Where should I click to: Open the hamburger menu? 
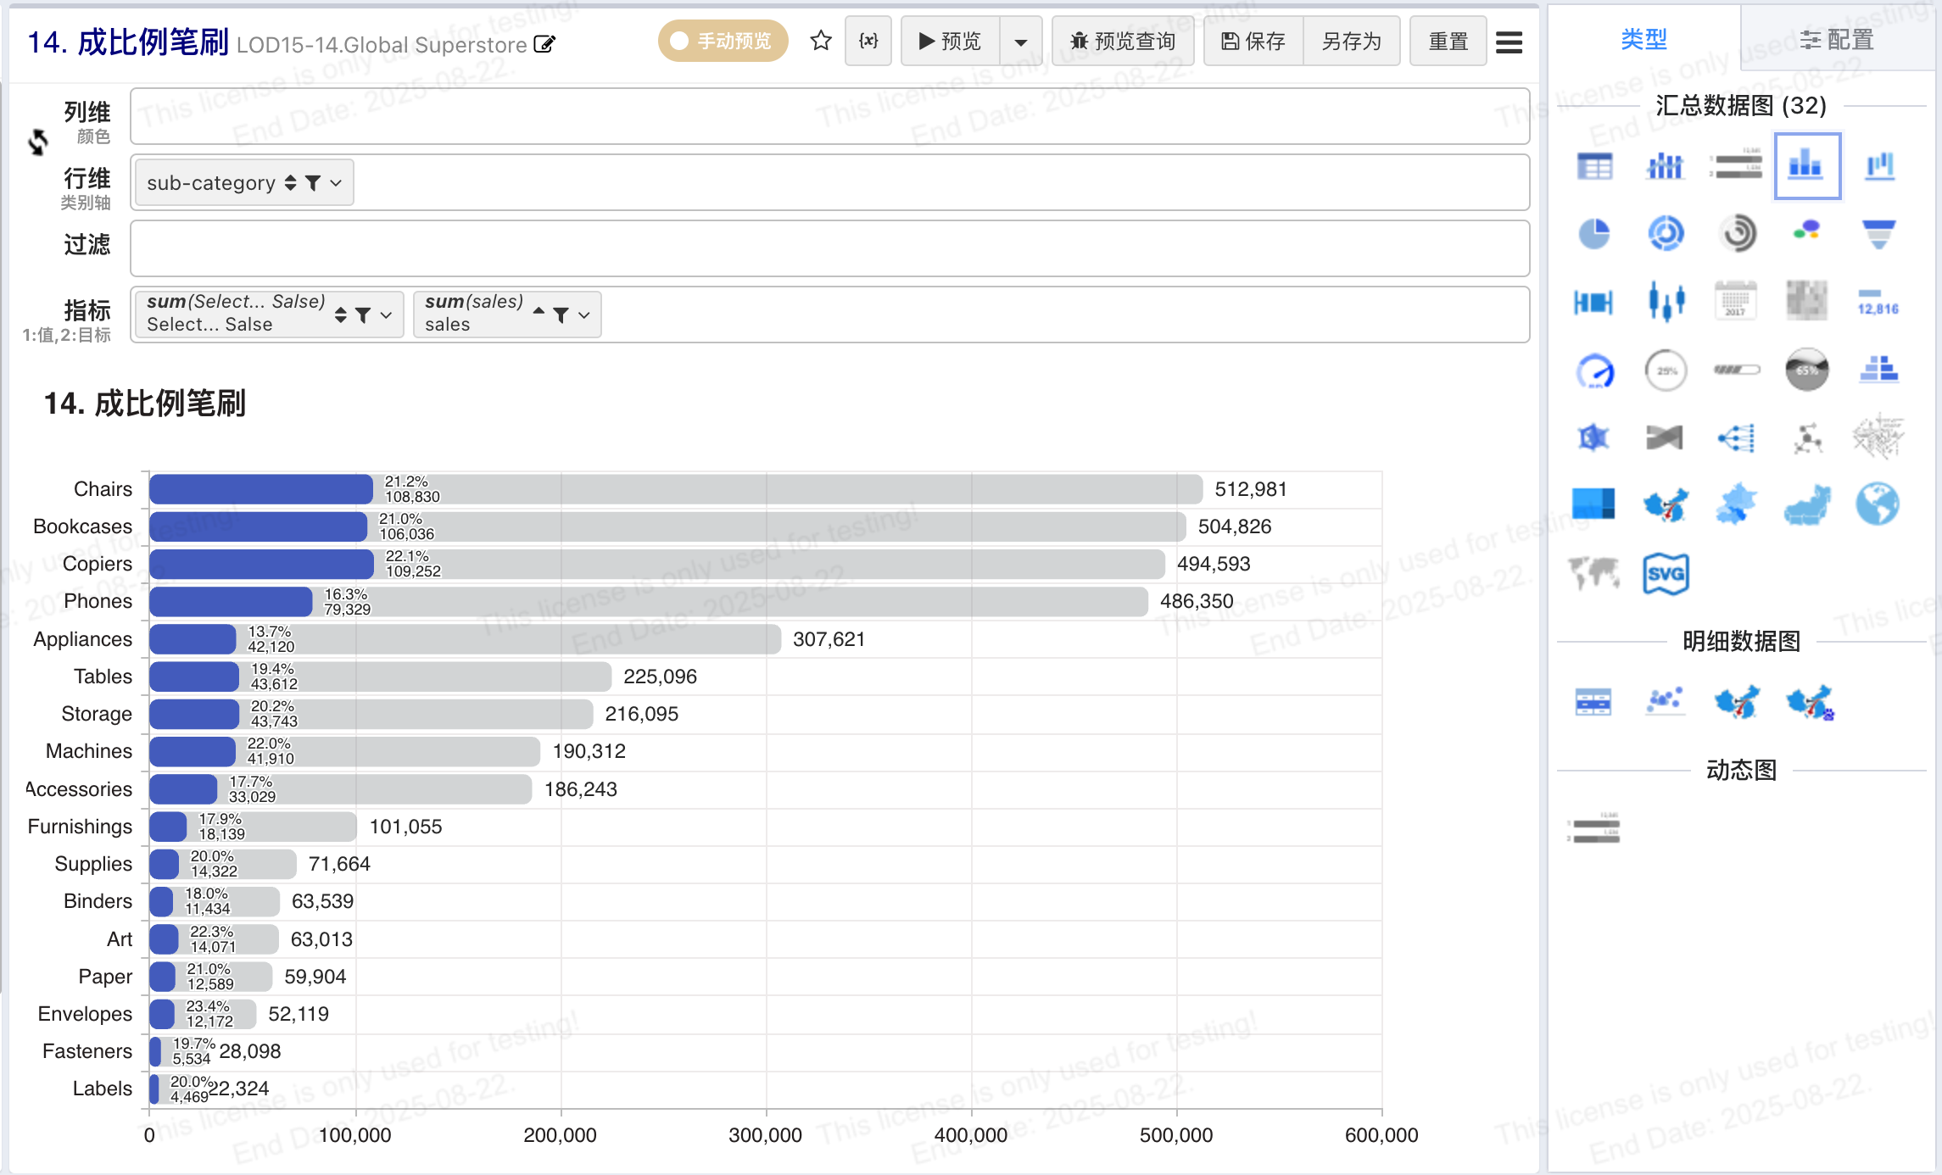[1509, 42]
